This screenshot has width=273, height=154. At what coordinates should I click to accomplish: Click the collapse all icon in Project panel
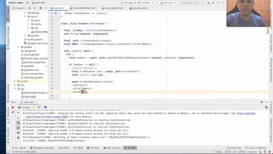tap(35, 8)
